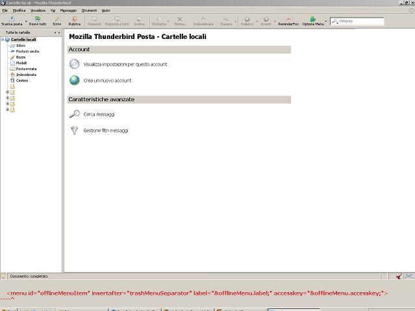Open the Visualizza menu
415x311 pixels.
pyautogui.click(x=38, y=10)
